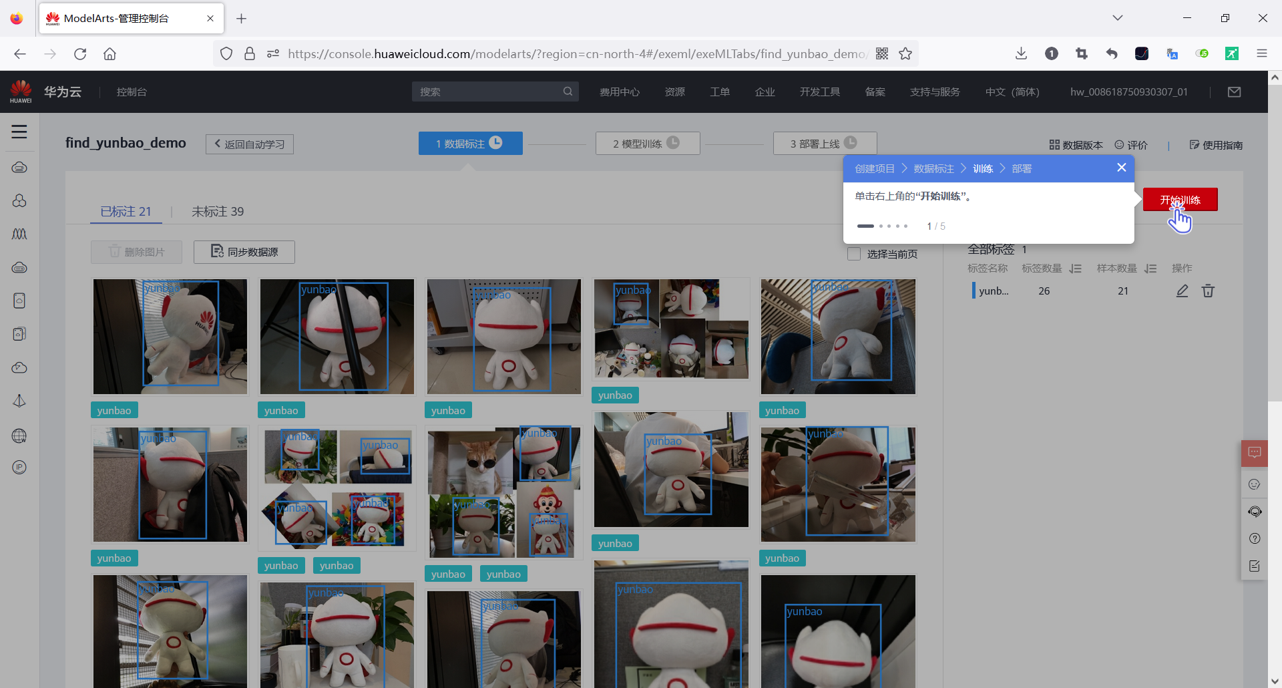Click the red 开始训练 button

(1180, 200)
